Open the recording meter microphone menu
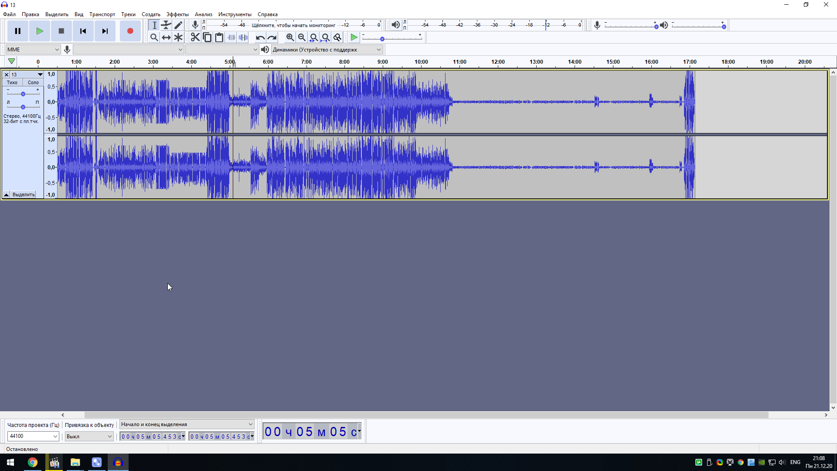This screenshot has height=471, width=837. [x=195, y=25]
